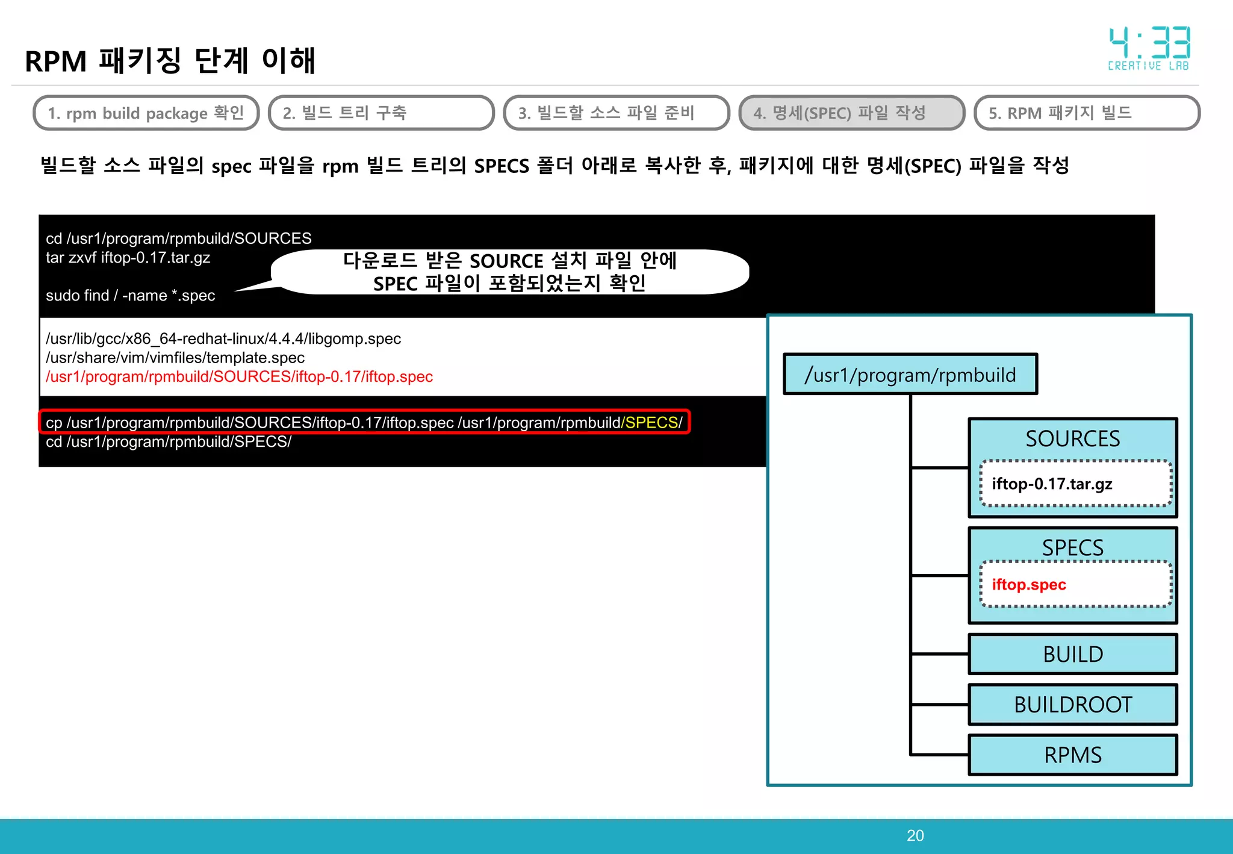Click the libgomp.spec output path
The width and height of the screenshot is (1233, 854).
coord(223,338)
